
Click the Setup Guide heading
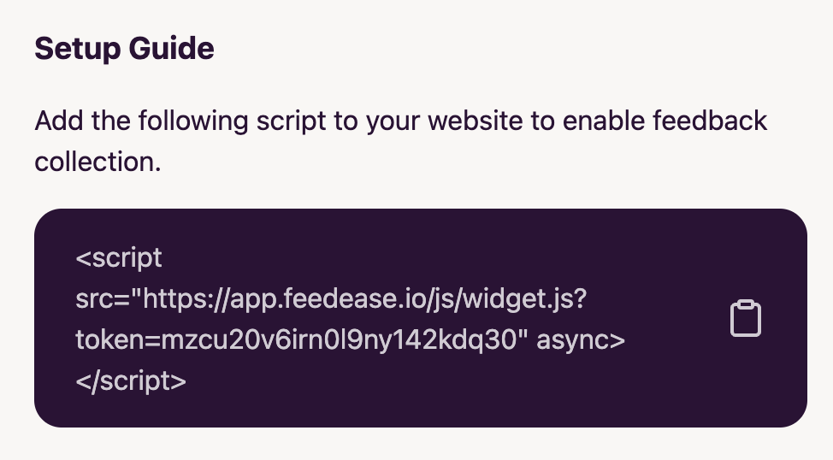pyautogui.click(x=124, y=49)
